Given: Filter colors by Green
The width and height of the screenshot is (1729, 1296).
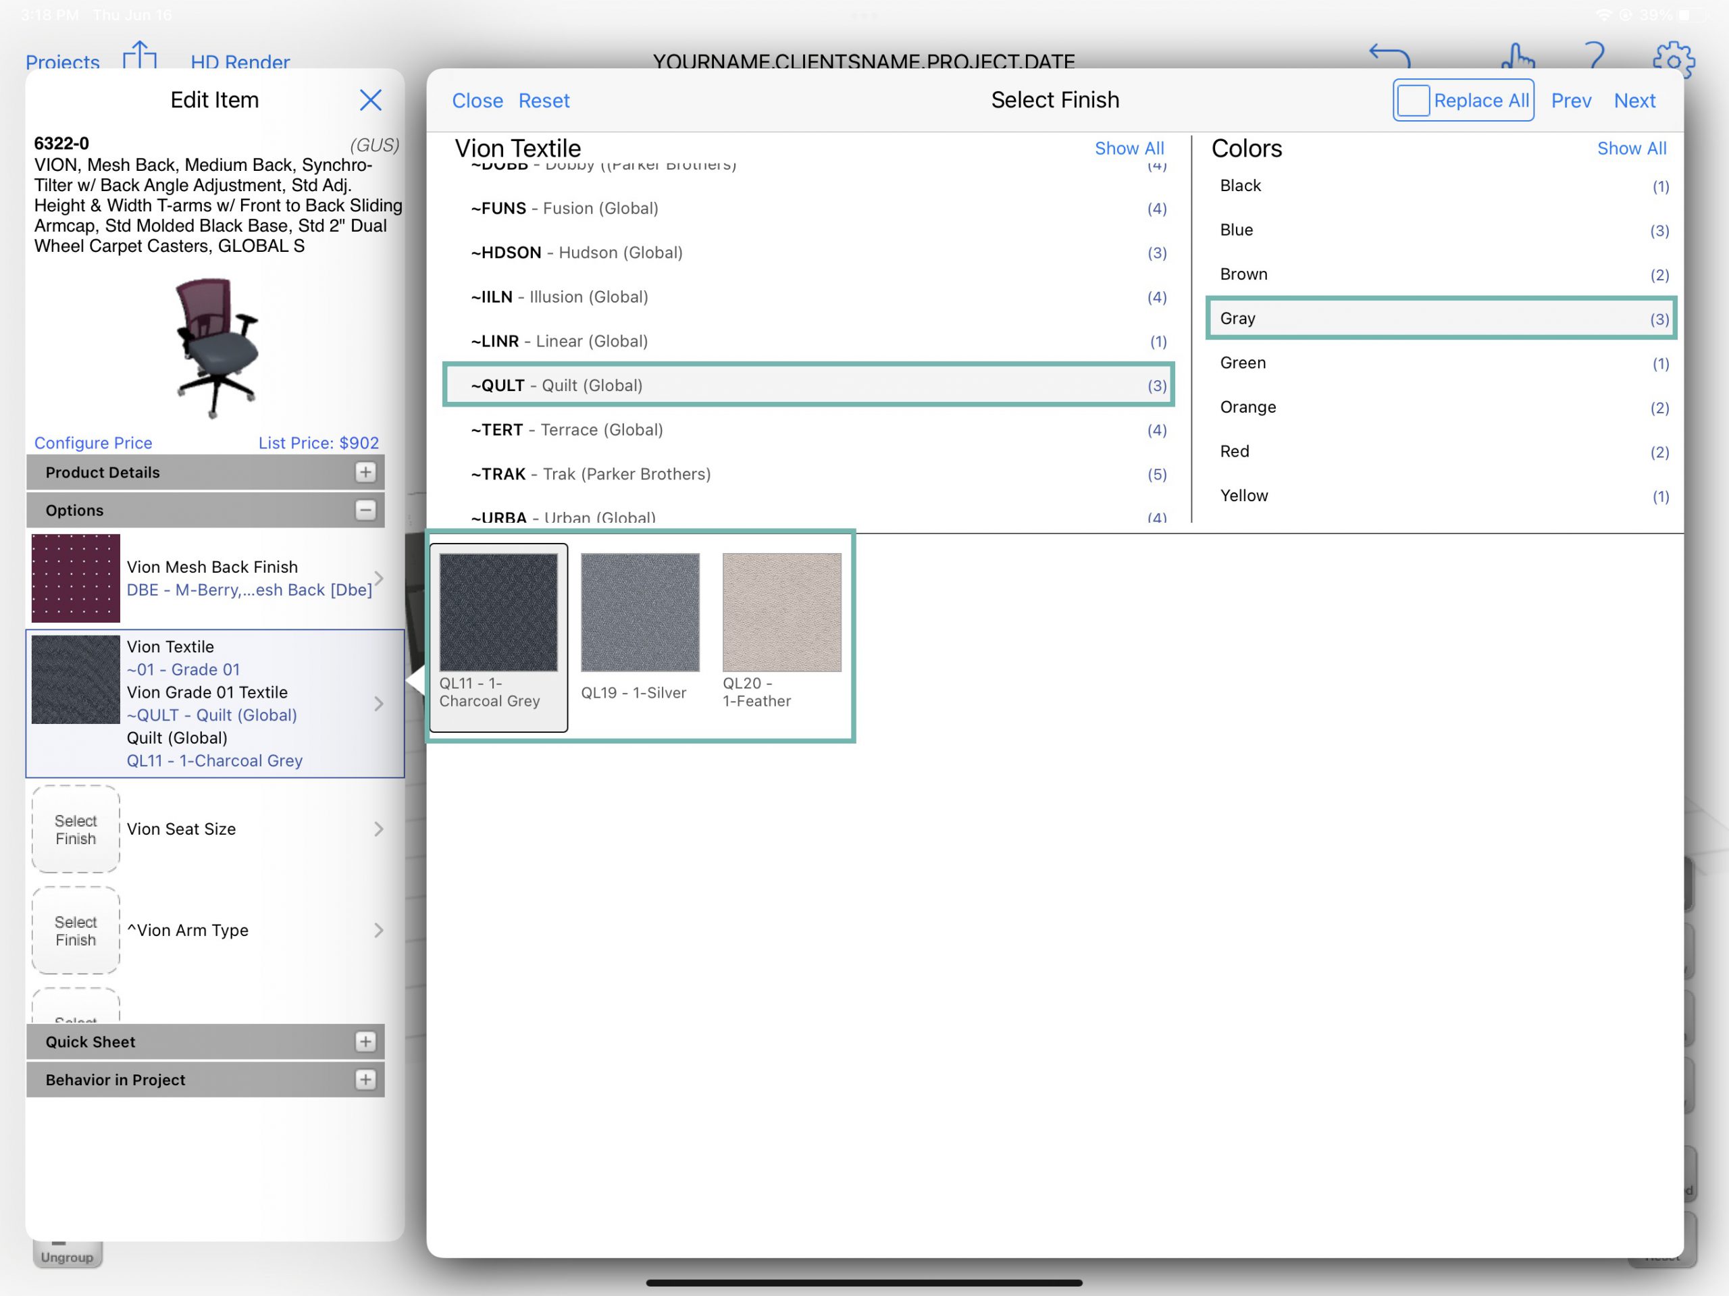Looking at the screenshot, I should click(x=1441, y=363).
